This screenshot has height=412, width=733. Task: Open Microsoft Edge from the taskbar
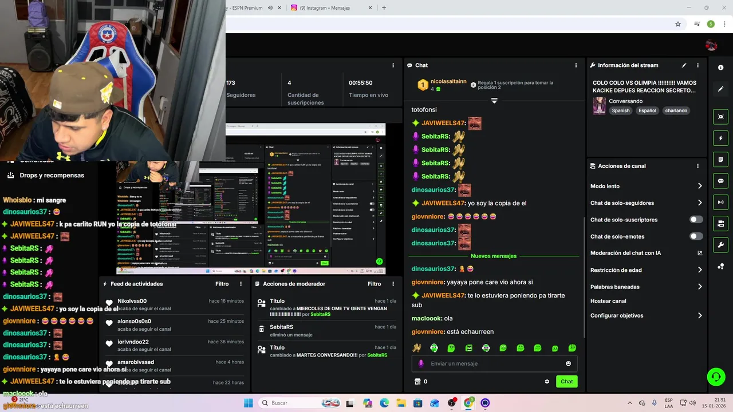(x=384, y=403)
